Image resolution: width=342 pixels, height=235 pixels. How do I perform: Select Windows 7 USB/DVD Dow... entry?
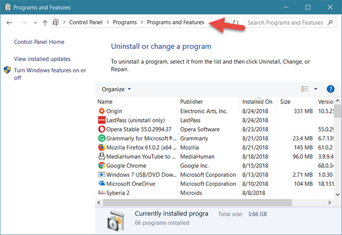pyautogui.click(x=141, y=175)
